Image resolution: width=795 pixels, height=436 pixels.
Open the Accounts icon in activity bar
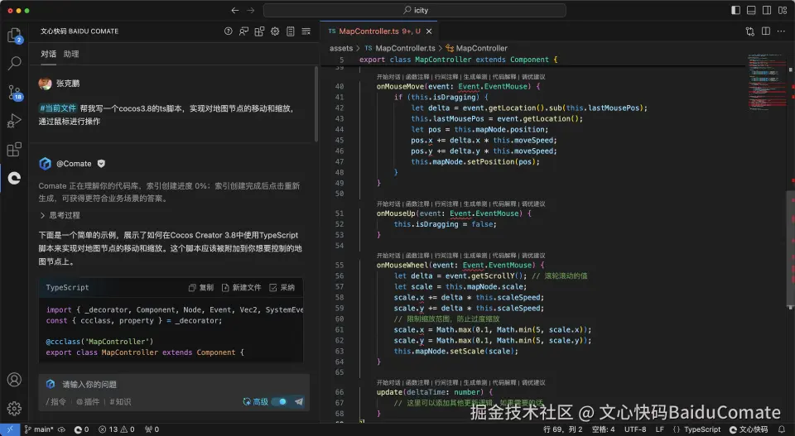(14, 379)
